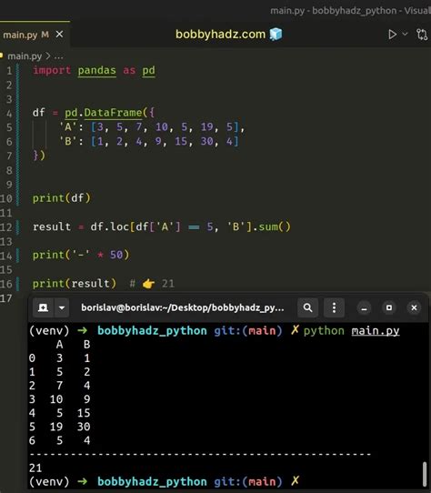Place cursor on print(result) line

click(75, 284)
